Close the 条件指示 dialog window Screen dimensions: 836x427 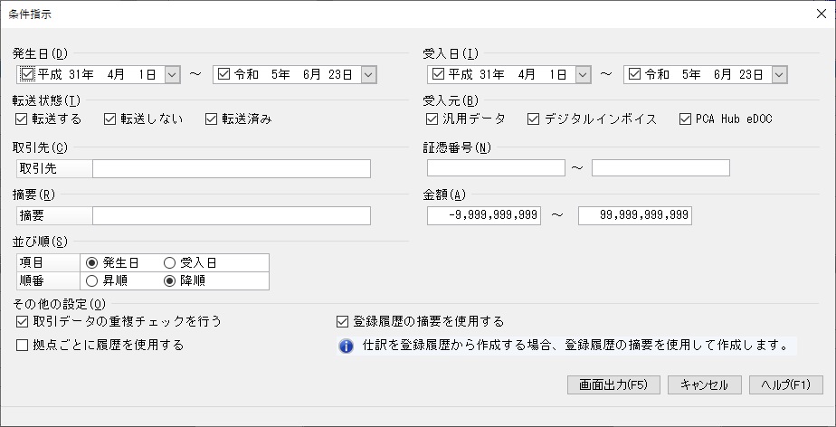821,13
